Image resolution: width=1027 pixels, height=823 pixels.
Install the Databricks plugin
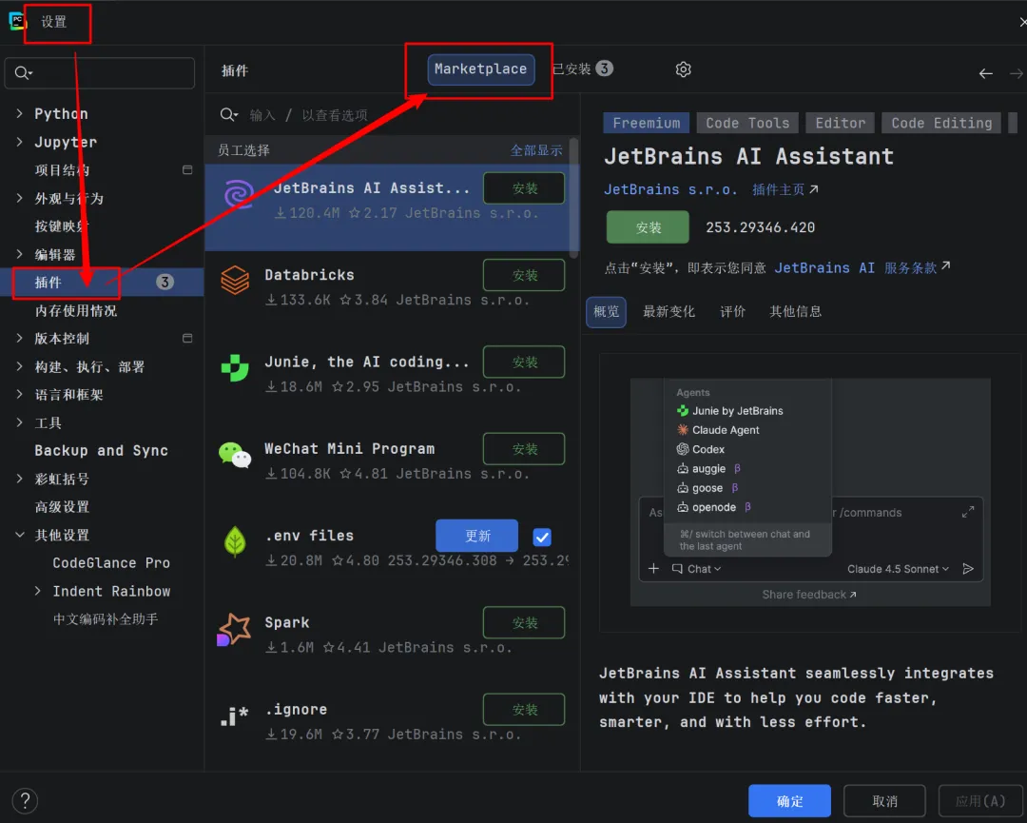click(x=524, y=275)
